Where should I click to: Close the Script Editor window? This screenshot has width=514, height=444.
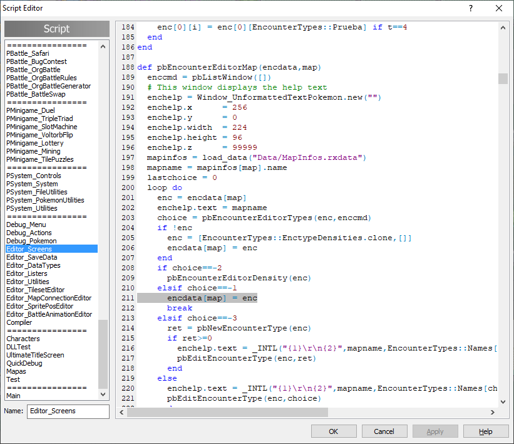(x=498, y=8)
